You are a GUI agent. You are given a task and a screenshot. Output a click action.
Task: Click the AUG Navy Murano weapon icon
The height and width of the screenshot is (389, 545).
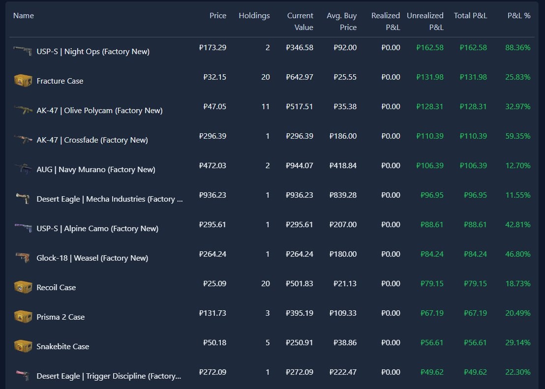[23, 169]
